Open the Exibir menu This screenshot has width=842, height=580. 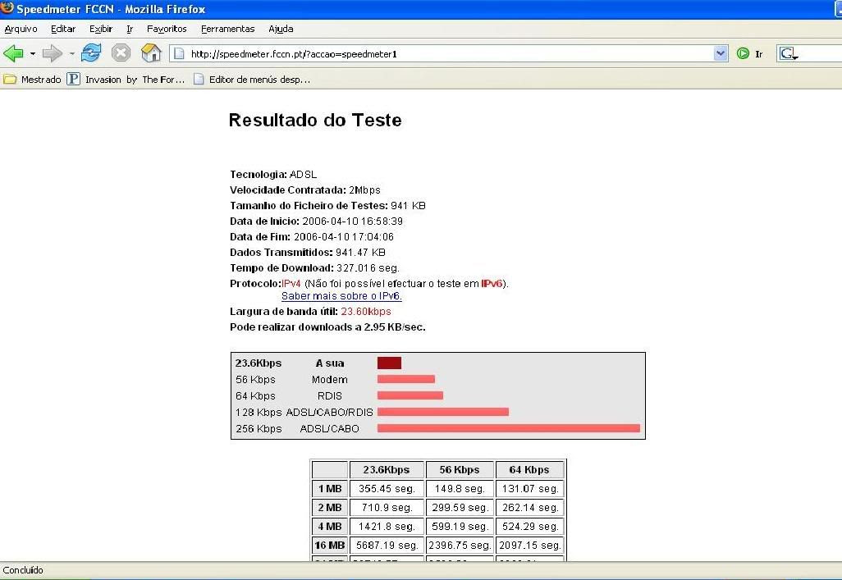click(x=100, y=29)
